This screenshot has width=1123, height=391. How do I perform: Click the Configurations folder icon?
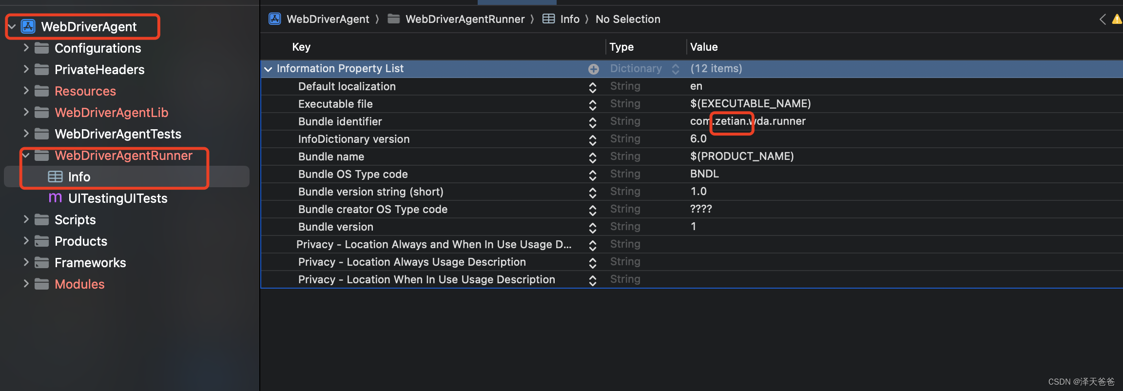42,48
